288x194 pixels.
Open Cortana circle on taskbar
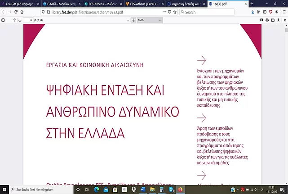tap(78, 189)
